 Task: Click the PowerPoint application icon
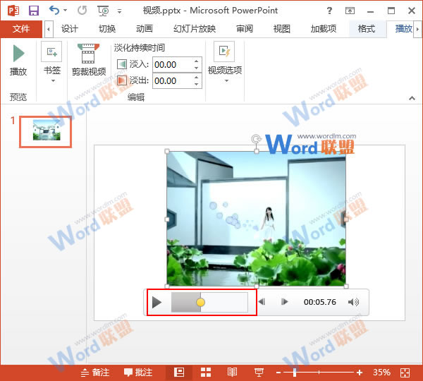pos(13,11)
